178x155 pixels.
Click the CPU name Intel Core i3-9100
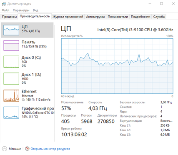(135, 30)
